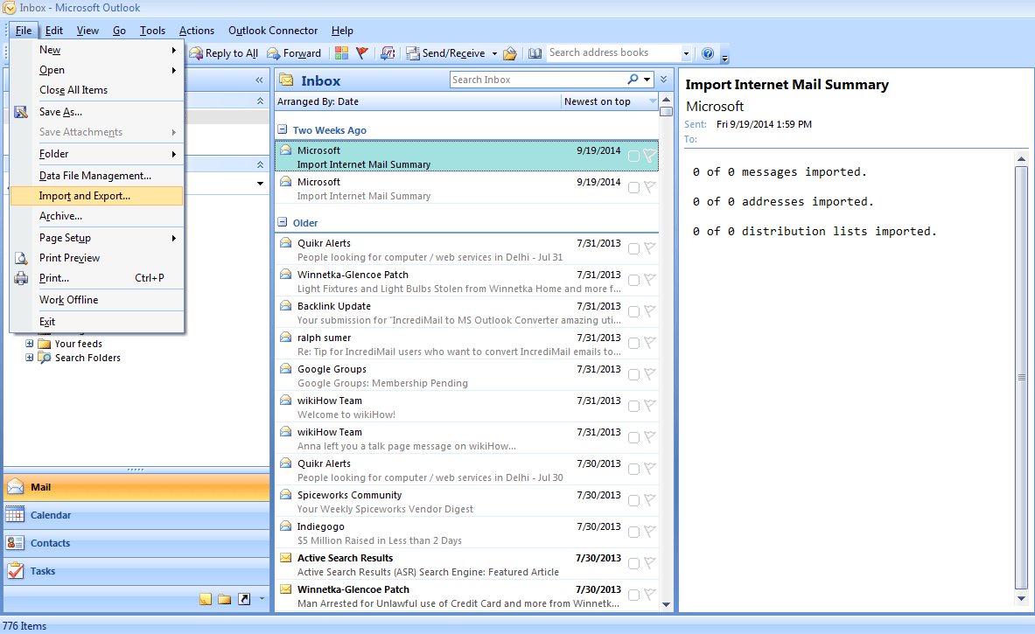Click the Shortcuts icon in navigation bar
Screen dimensions: 1035x634
point(244,598)
